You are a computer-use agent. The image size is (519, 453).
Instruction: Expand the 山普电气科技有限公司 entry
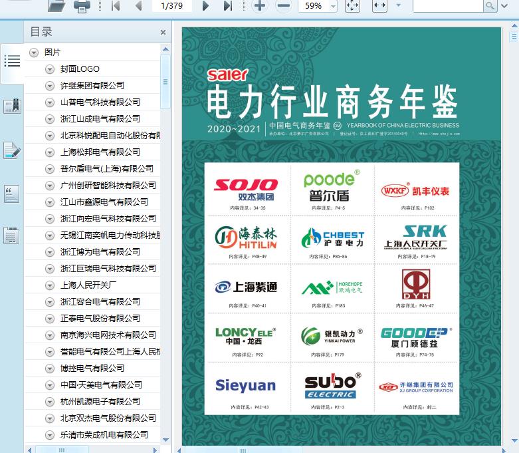point(50,102)
